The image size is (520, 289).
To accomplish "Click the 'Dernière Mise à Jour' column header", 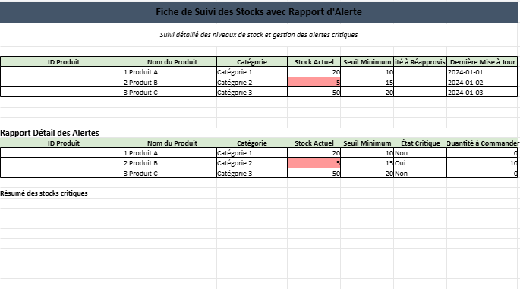I will [x=482, y=62].
